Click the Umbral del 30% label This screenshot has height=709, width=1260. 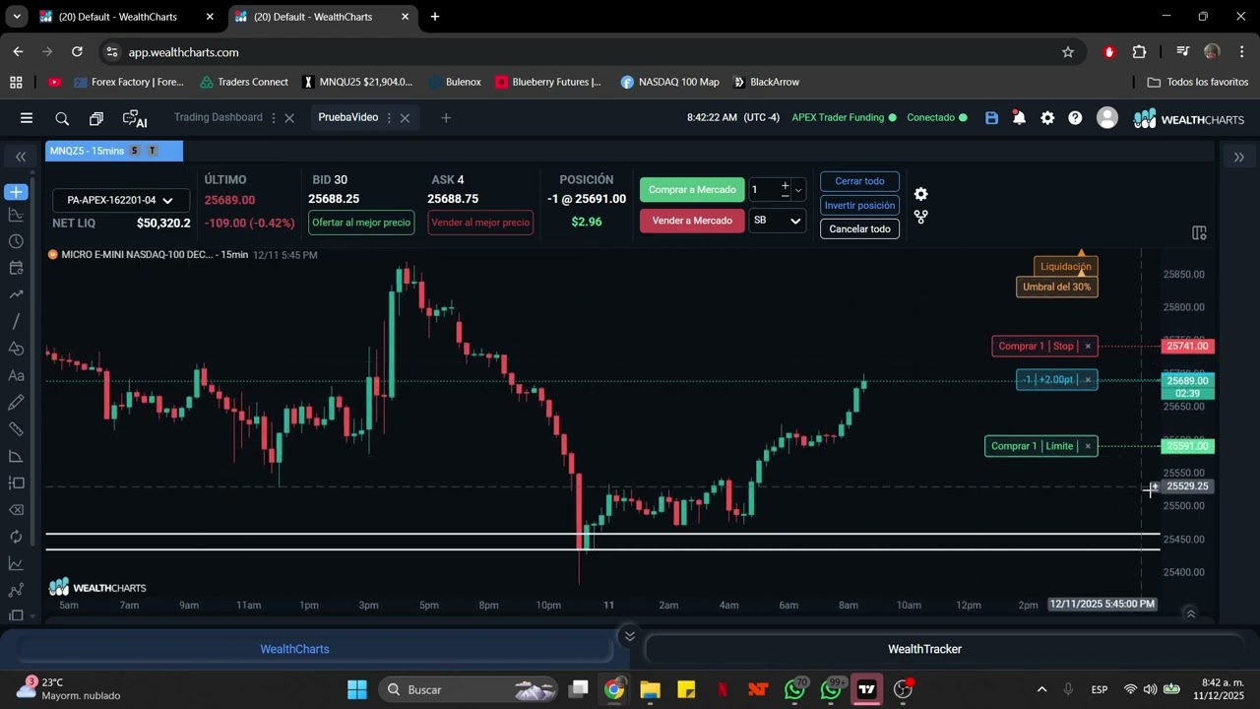coord(1056,287)
